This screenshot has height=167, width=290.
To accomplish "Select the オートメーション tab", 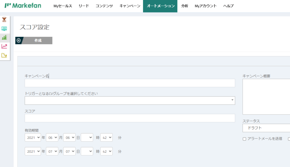I will pos(160,6).
